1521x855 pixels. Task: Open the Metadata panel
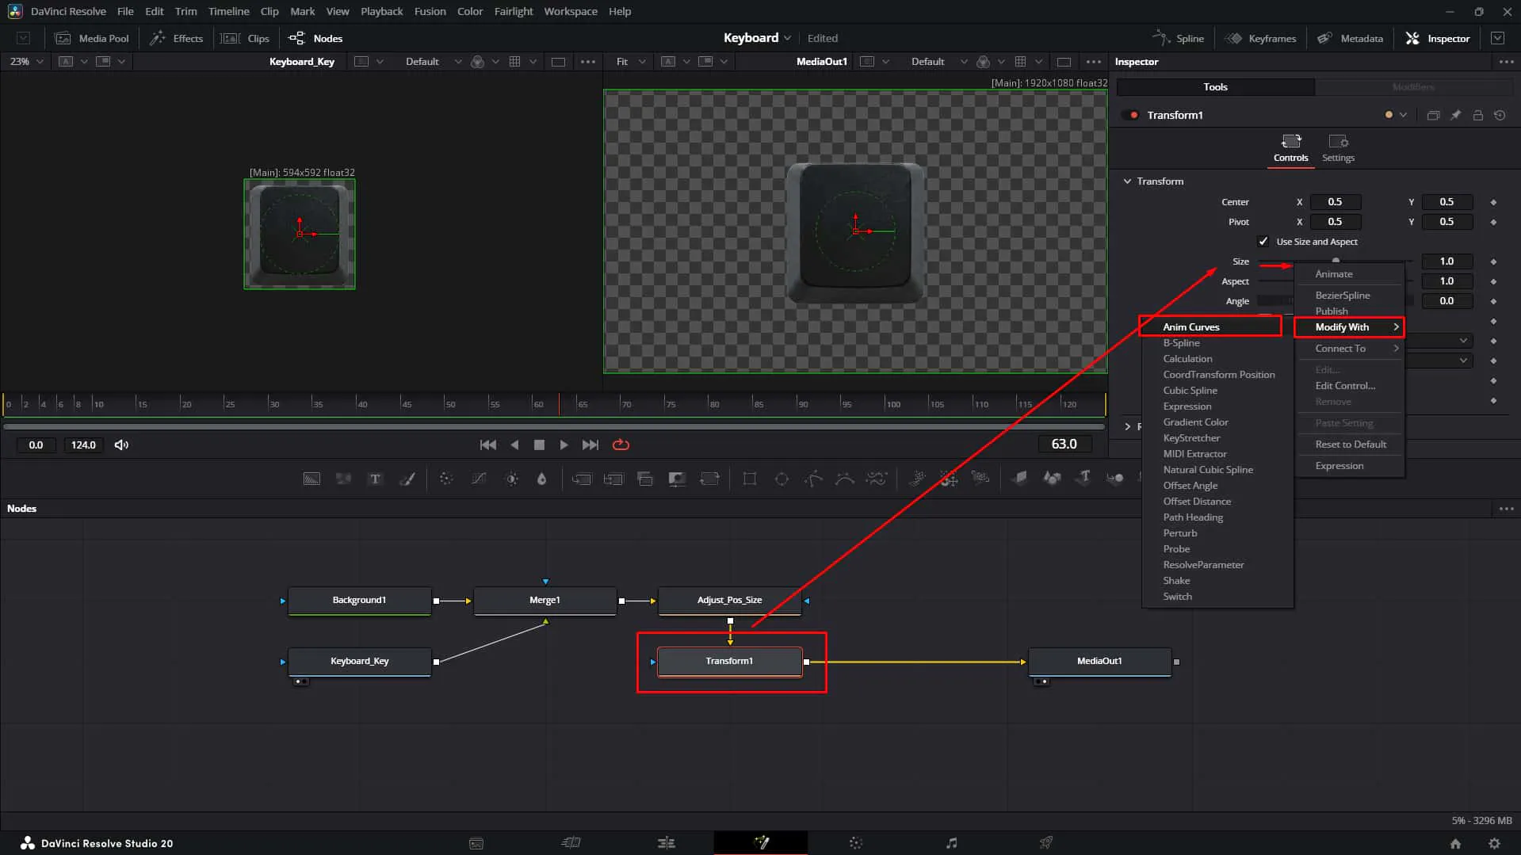click(1350, 38)
